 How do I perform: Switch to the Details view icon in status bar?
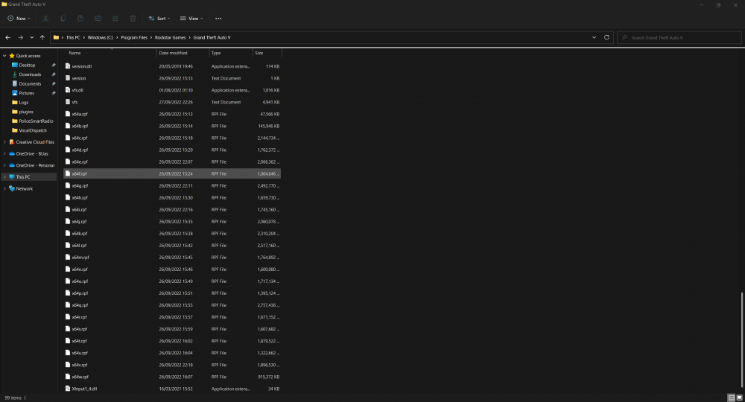click(732, 398)
